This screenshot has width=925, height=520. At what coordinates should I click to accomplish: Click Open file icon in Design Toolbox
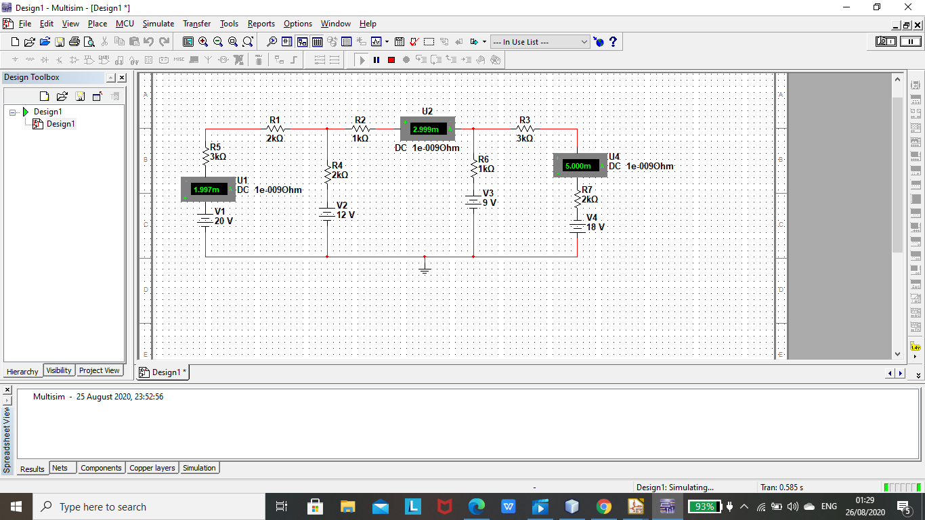[62, 96]
